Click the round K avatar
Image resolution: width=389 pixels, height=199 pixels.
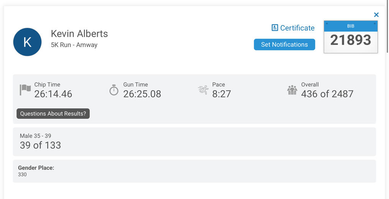pyautogui.click(x=27, y=42)
